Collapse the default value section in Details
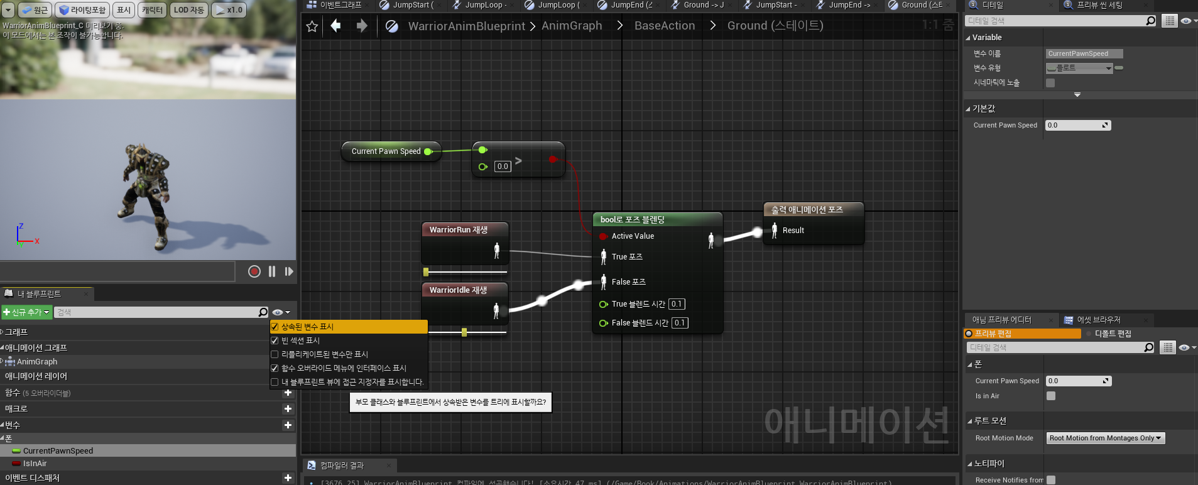1198x485 pixels. (x=968, y=109)
